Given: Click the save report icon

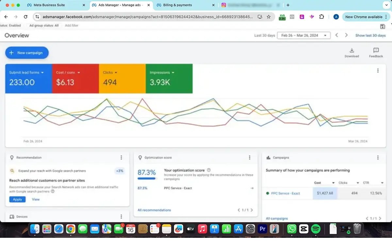Looking at the screenshot, I should click(383, 26).
